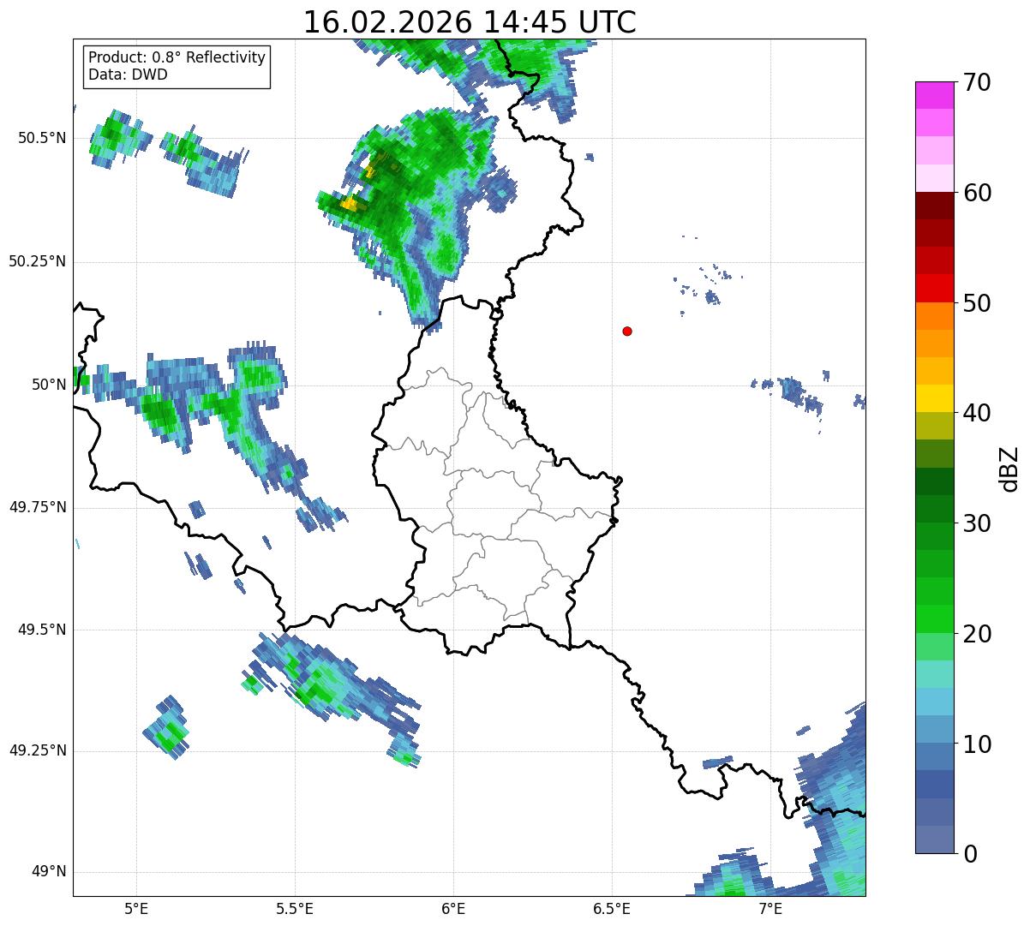
Task: Click the 49°N latitude label
Action: click(49, 871)
